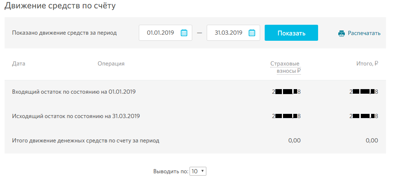The width and height of the screenshot is (402, 179).
Task: Open the start date calendar picker
Action: (184, 33)
